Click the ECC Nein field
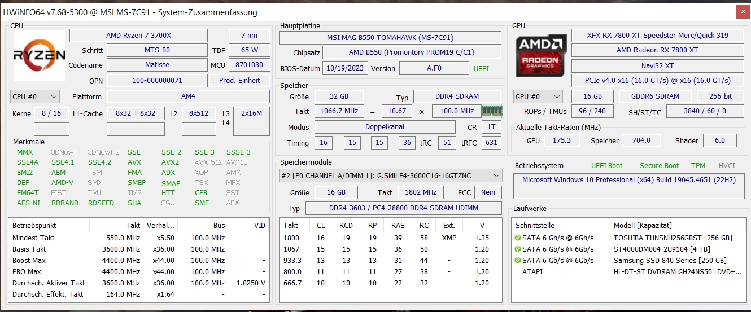Screen dimensions: 751x312 [488, 192]
